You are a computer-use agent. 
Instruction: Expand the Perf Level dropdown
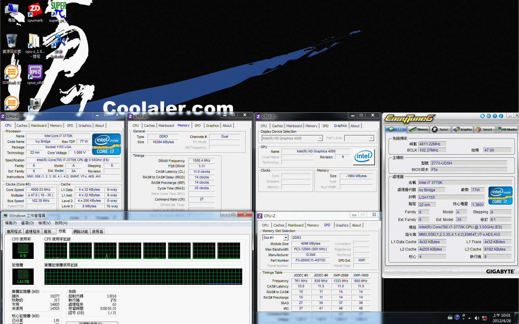click(x=371, y=138)
